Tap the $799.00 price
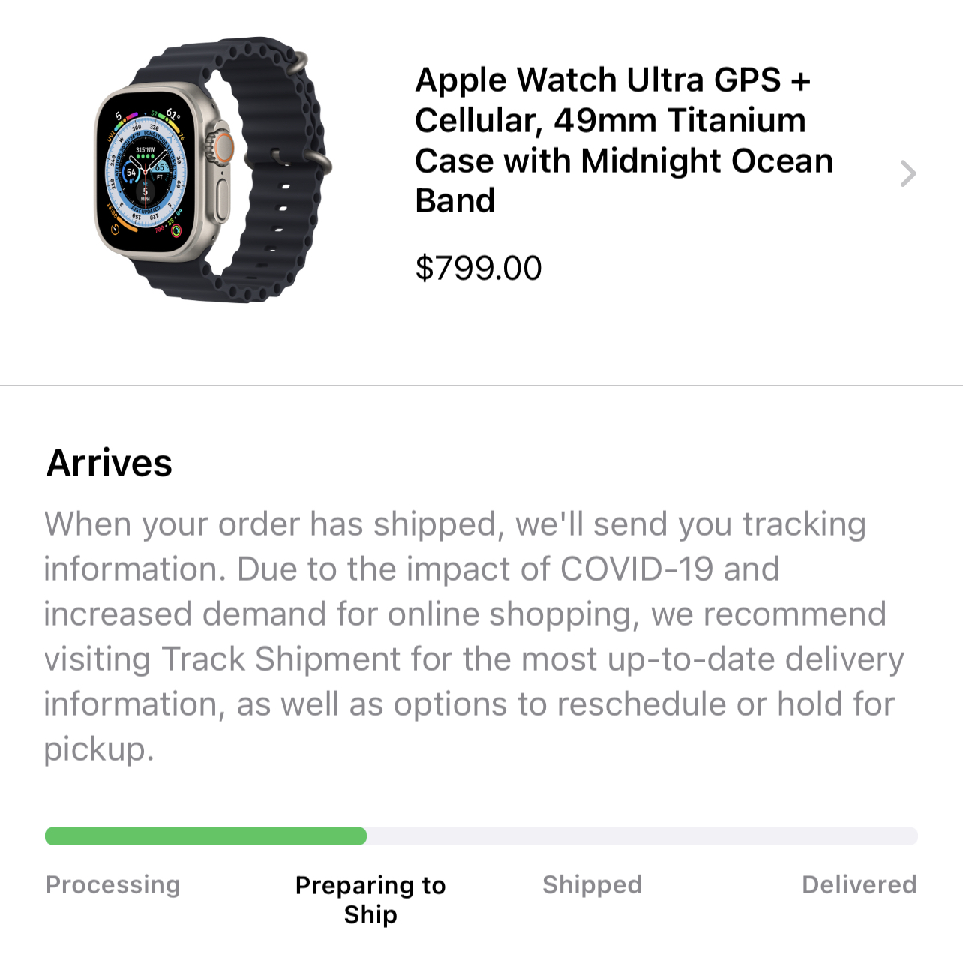 (x=478, y=269)
